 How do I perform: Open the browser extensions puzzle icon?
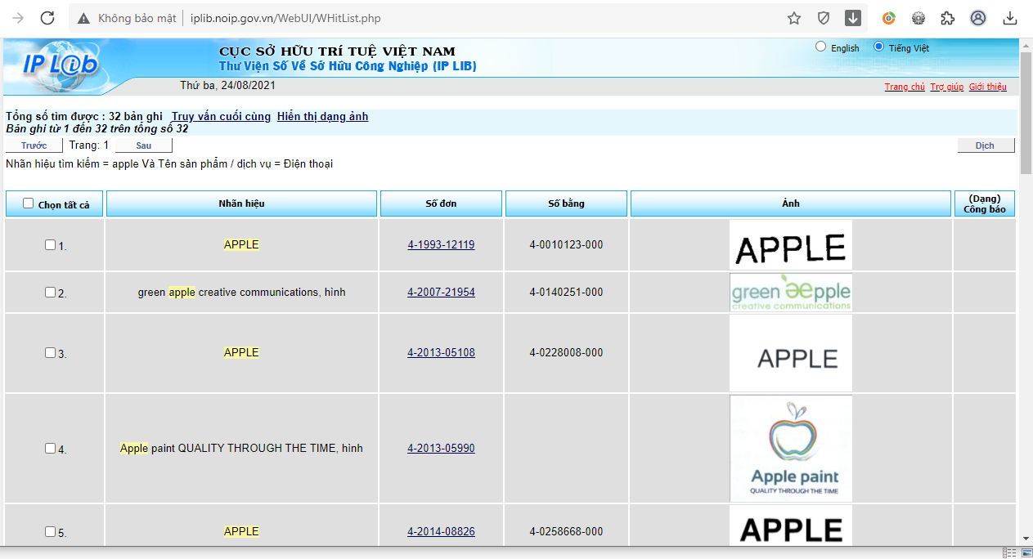[x=947, y=18]
